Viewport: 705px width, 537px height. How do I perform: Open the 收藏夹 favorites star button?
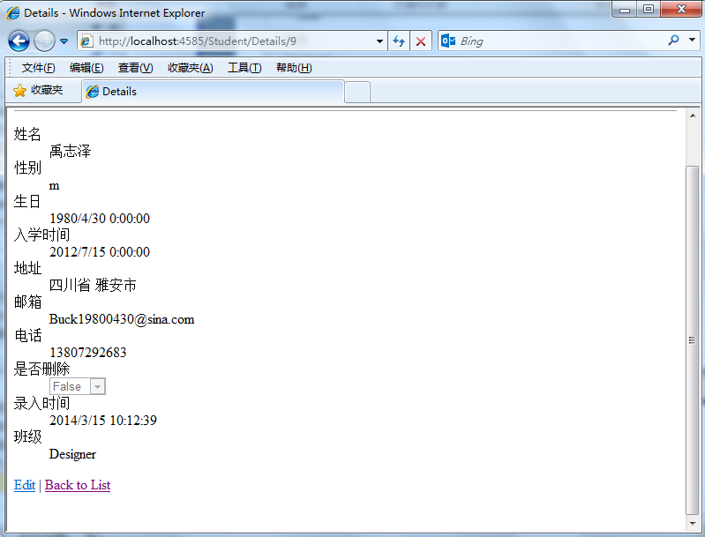click(38, 90)
